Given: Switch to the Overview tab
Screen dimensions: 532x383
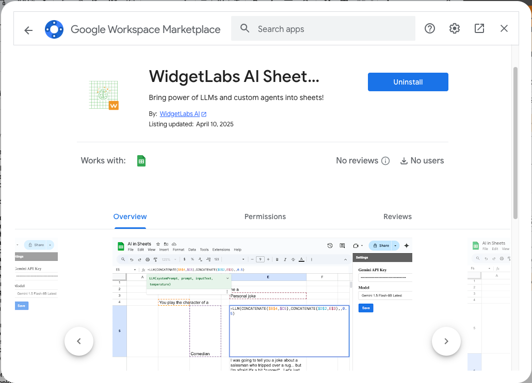Looking at the screenshot, I should pos(130,217).
